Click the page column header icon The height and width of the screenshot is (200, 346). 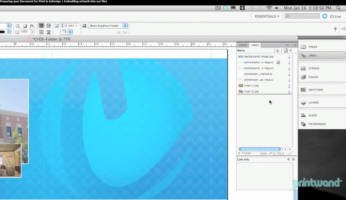tap(286, 50)
